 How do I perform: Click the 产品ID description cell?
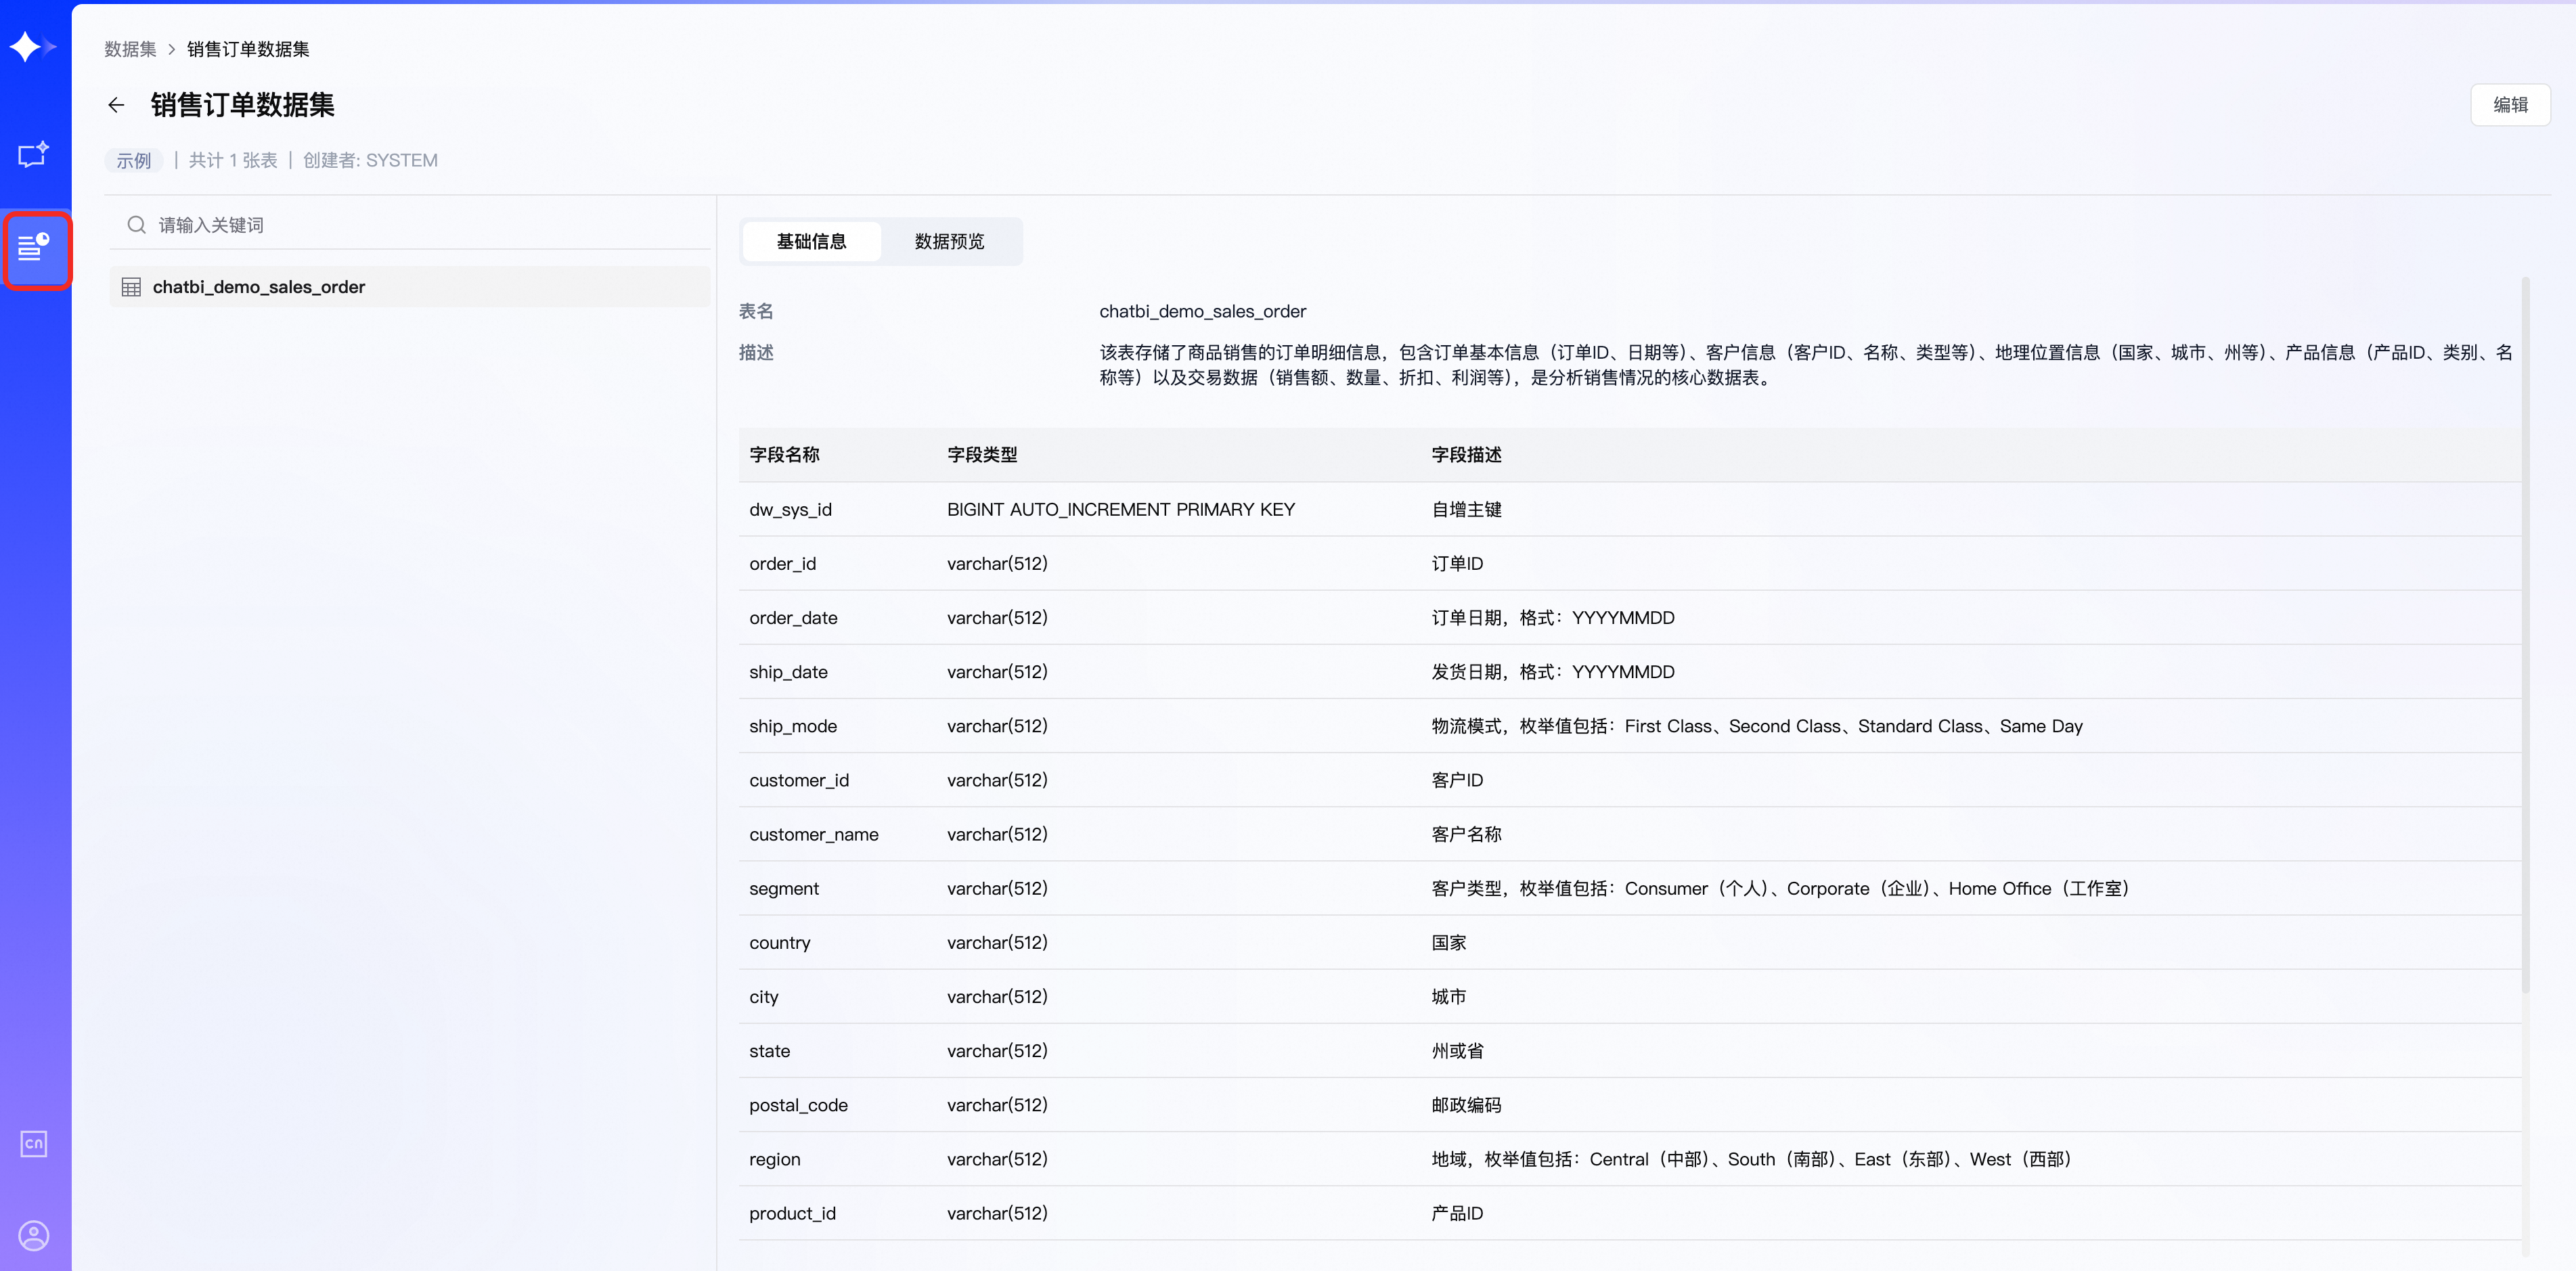point(1457,1213)
